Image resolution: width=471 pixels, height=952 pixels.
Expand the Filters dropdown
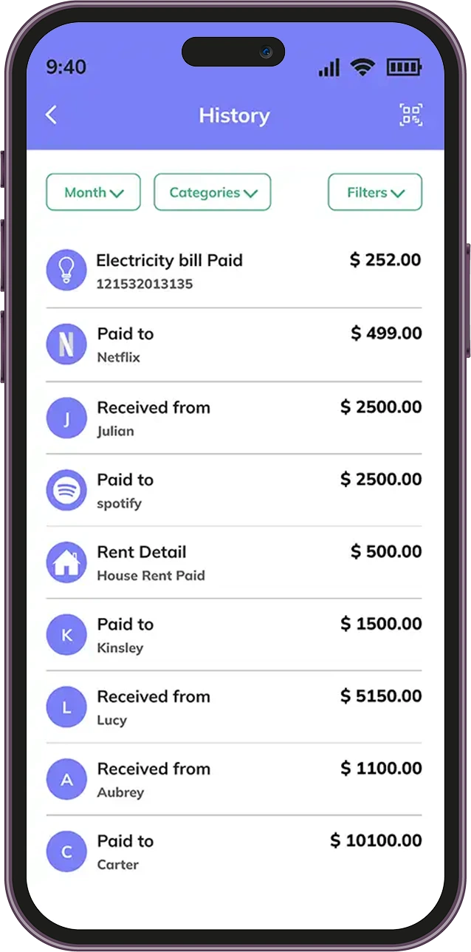pyautogui.click(x=375, y=192)
